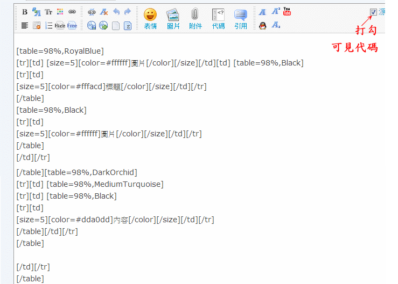Image resolution: width=398 pixels, height=284 pixels.
Task: Insert QQ penguin contact
Action: (263, 26)
